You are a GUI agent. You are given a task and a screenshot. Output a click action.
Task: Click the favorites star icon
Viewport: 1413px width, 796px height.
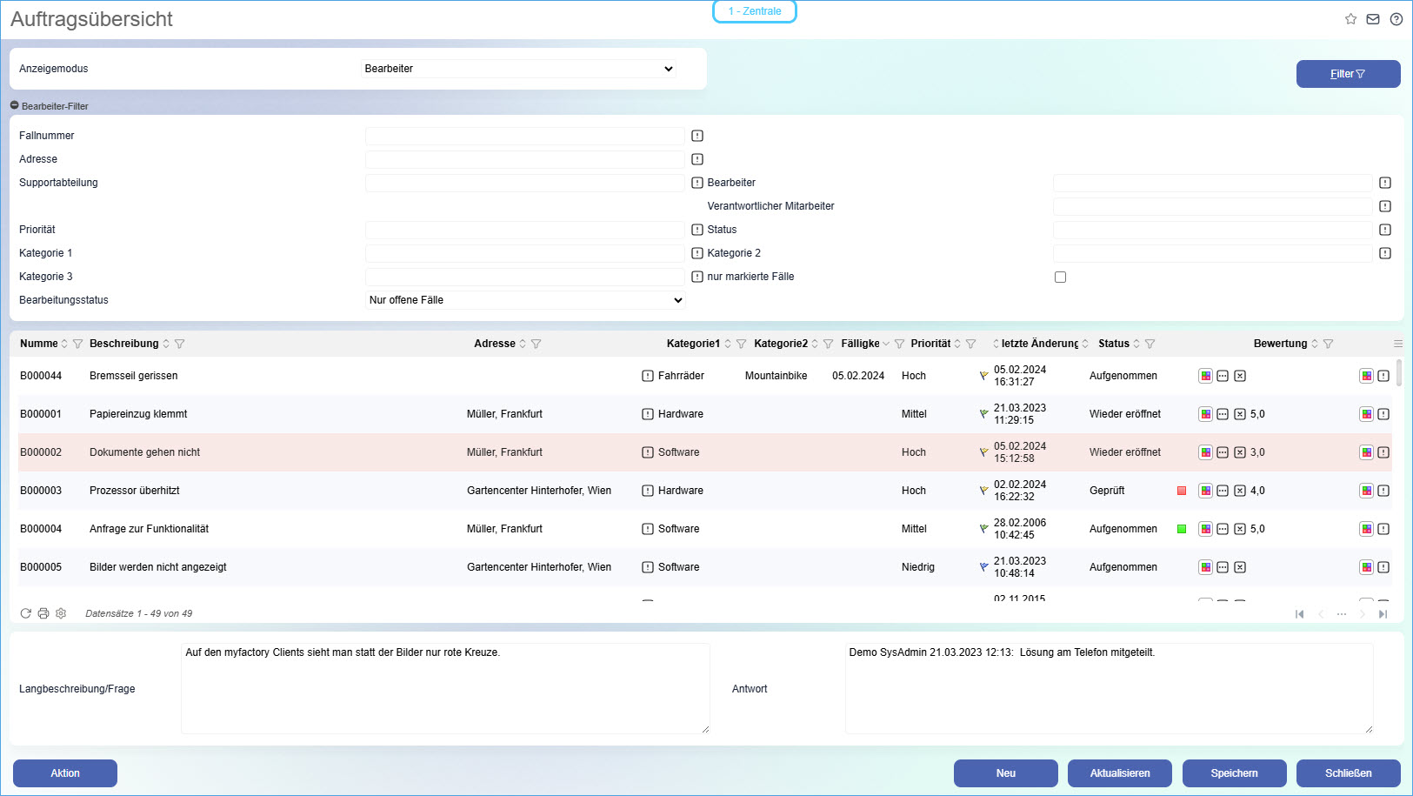(1350, 19)
